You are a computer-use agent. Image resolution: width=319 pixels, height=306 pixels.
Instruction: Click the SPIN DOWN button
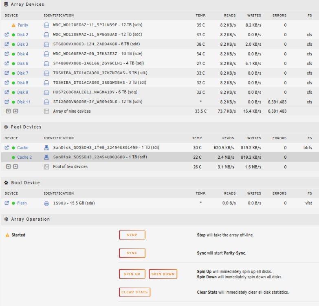pos(163,274)
